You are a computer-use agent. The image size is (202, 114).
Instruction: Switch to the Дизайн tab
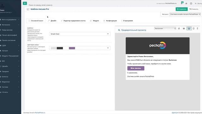click(x=52, y=21)
